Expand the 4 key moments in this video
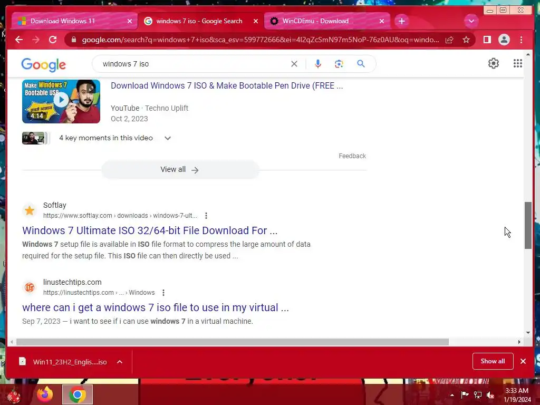 167,138
